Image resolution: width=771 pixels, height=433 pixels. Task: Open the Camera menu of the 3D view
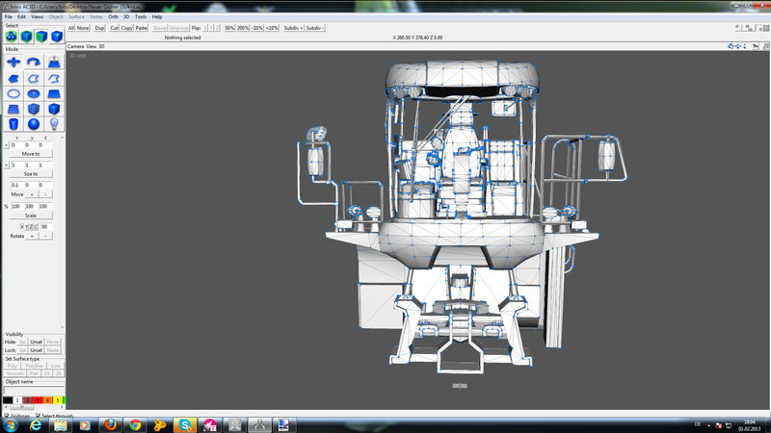(75, 46)
